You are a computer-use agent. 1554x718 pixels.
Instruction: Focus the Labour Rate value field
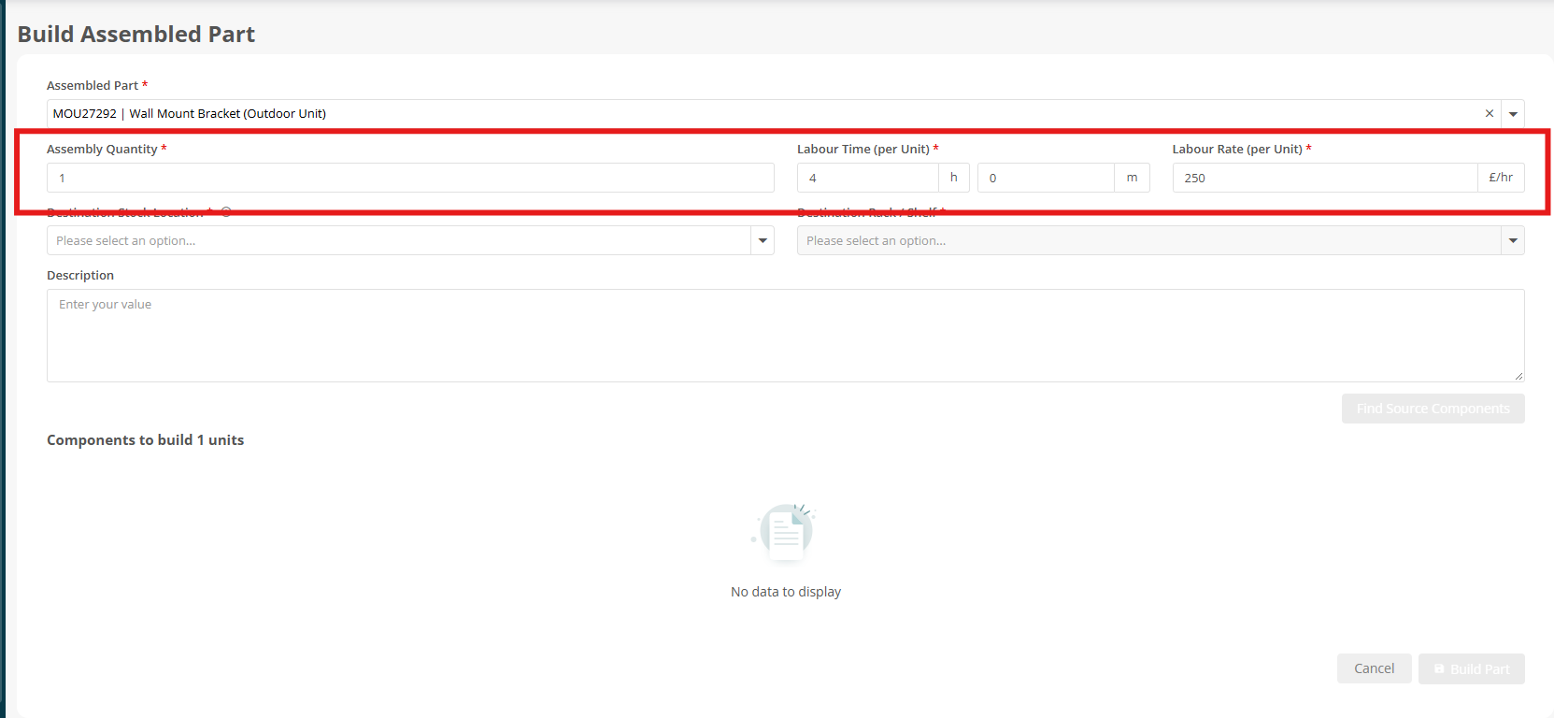pos(1325,178)
